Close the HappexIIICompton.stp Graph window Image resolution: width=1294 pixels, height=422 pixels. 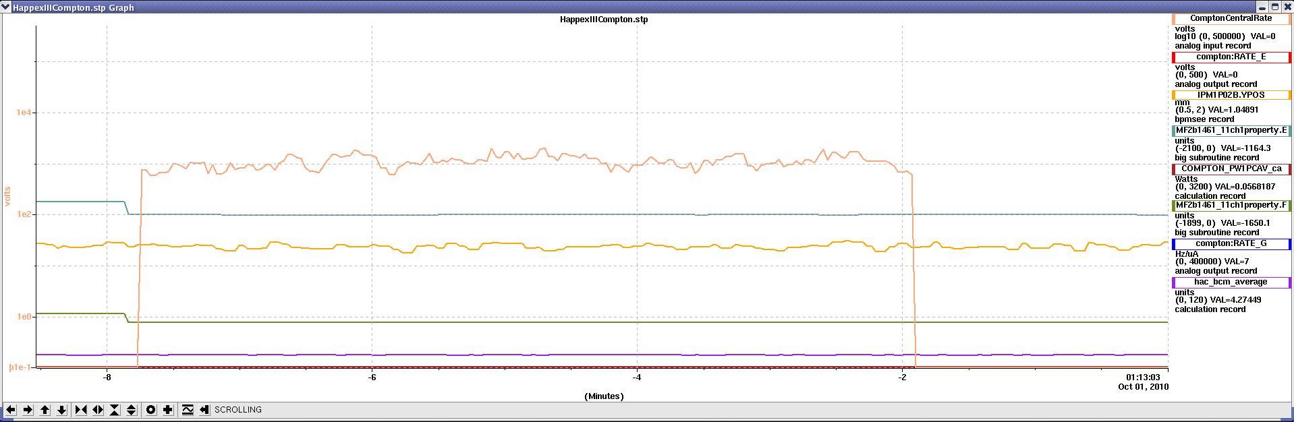1287,7
